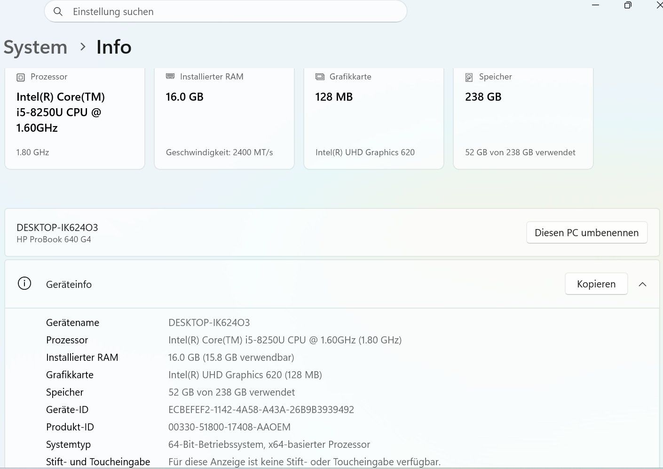Click the Prozessor row label in Geräteinfo
This screenshot has width=663, height=469.
pyautogui.click(x=67, y=340)
